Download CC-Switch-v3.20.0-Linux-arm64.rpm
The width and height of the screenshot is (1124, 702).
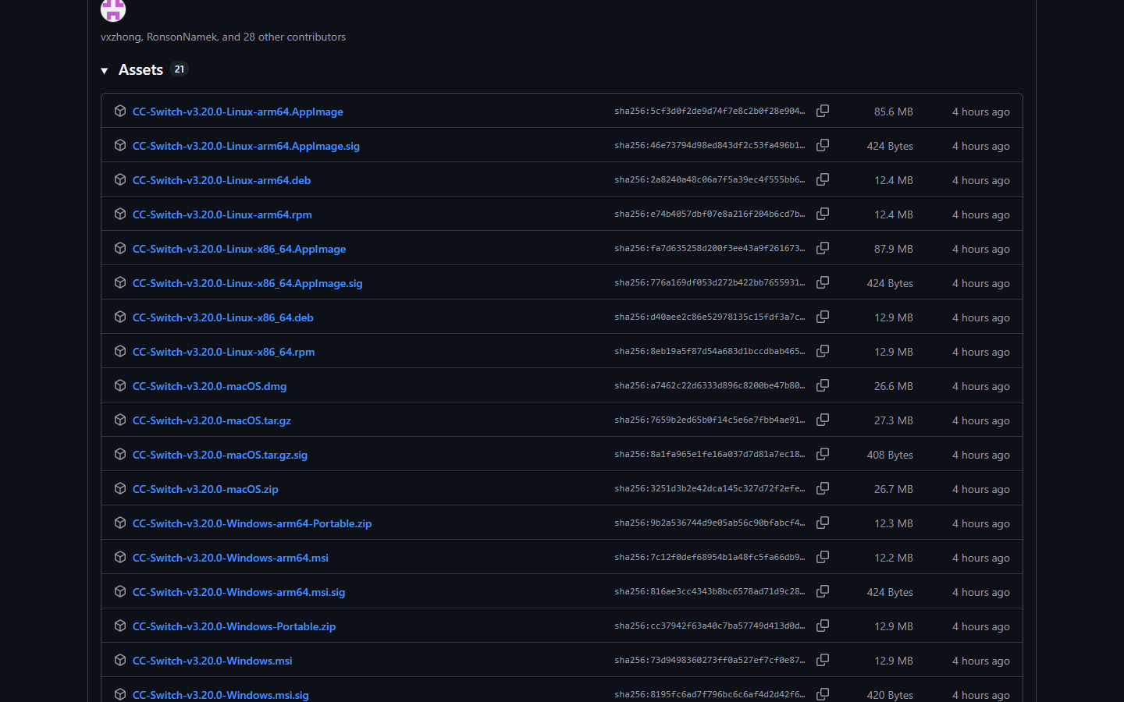point(222,214)
